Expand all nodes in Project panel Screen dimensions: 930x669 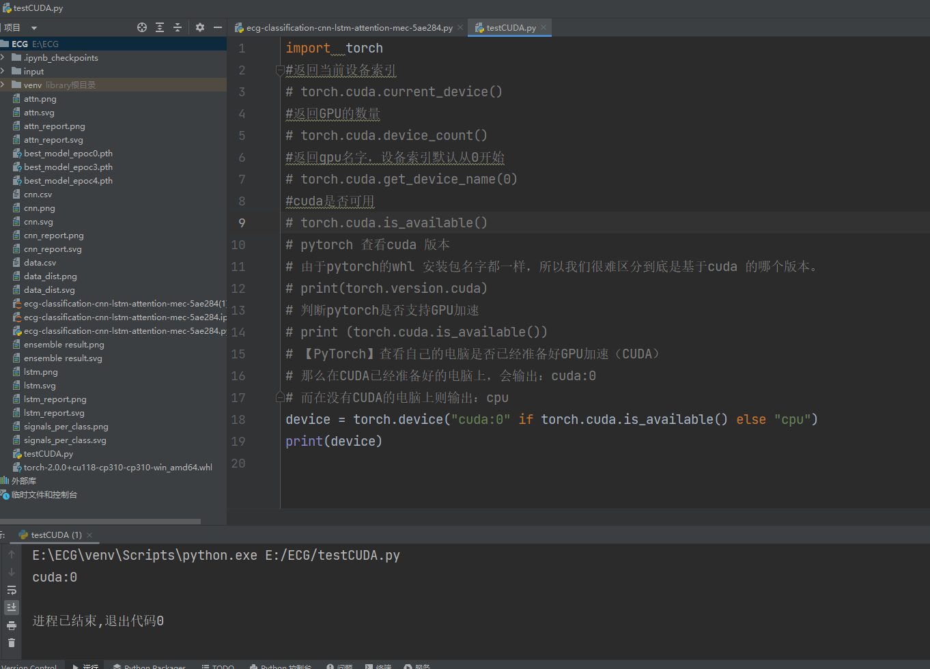(x=160, y=27)
